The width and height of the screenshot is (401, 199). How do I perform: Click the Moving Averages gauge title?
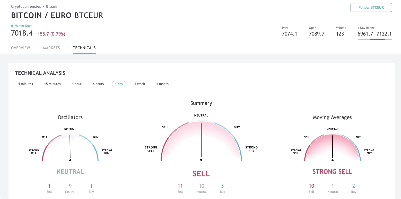pos(332,117)
